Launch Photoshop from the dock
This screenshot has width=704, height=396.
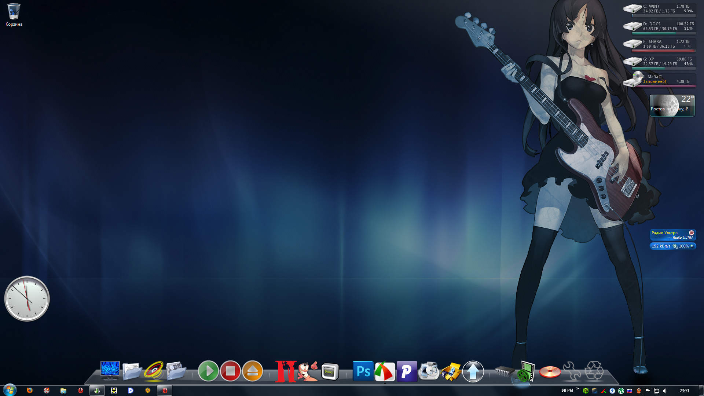363,371
